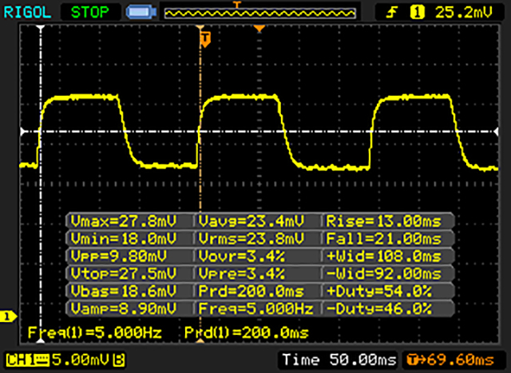Click the orange triangle at top center
Viewport: 511px width, 373px height.
(259, 29)
